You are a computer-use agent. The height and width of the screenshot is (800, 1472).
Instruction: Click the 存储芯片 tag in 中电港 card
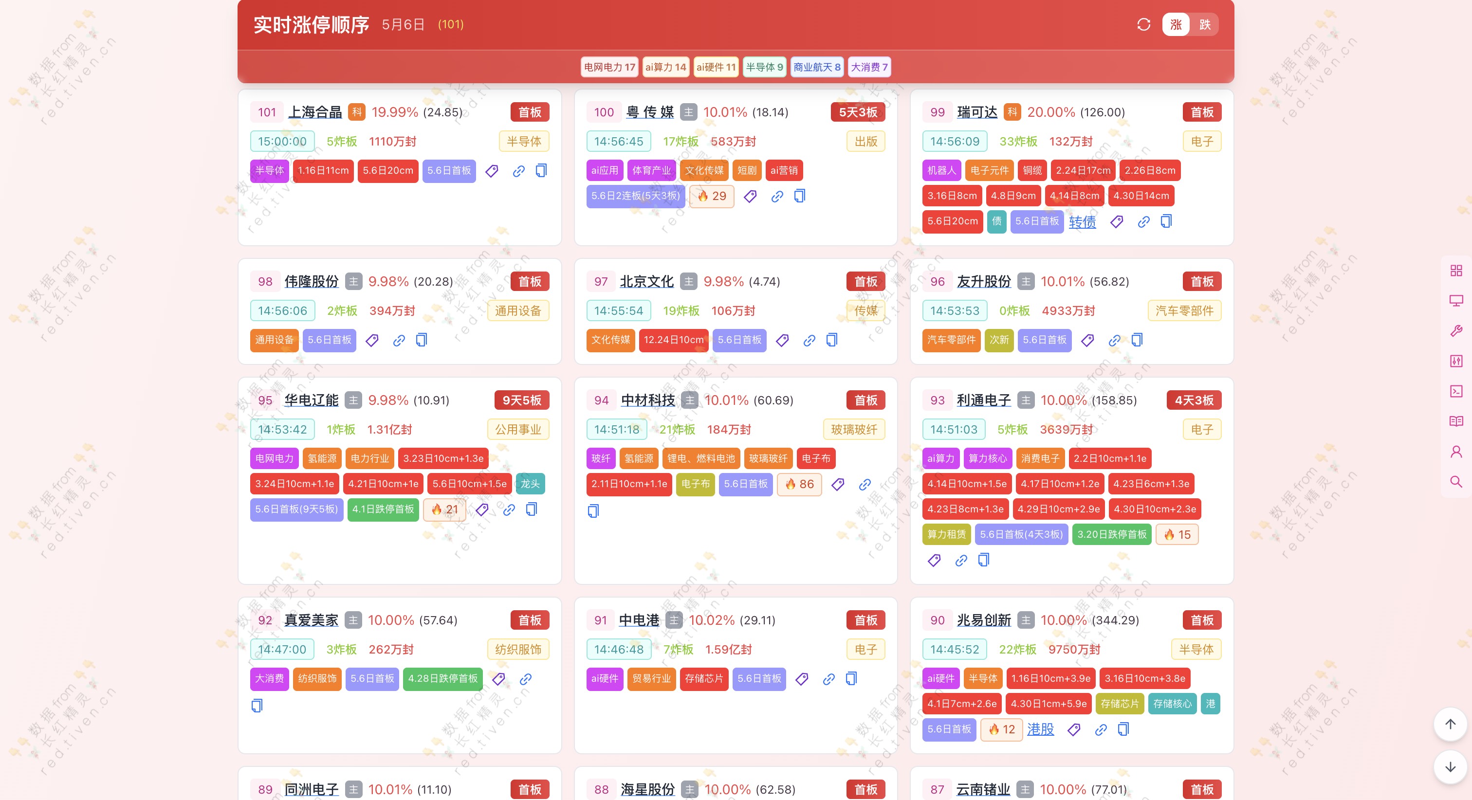coord(704,679)
